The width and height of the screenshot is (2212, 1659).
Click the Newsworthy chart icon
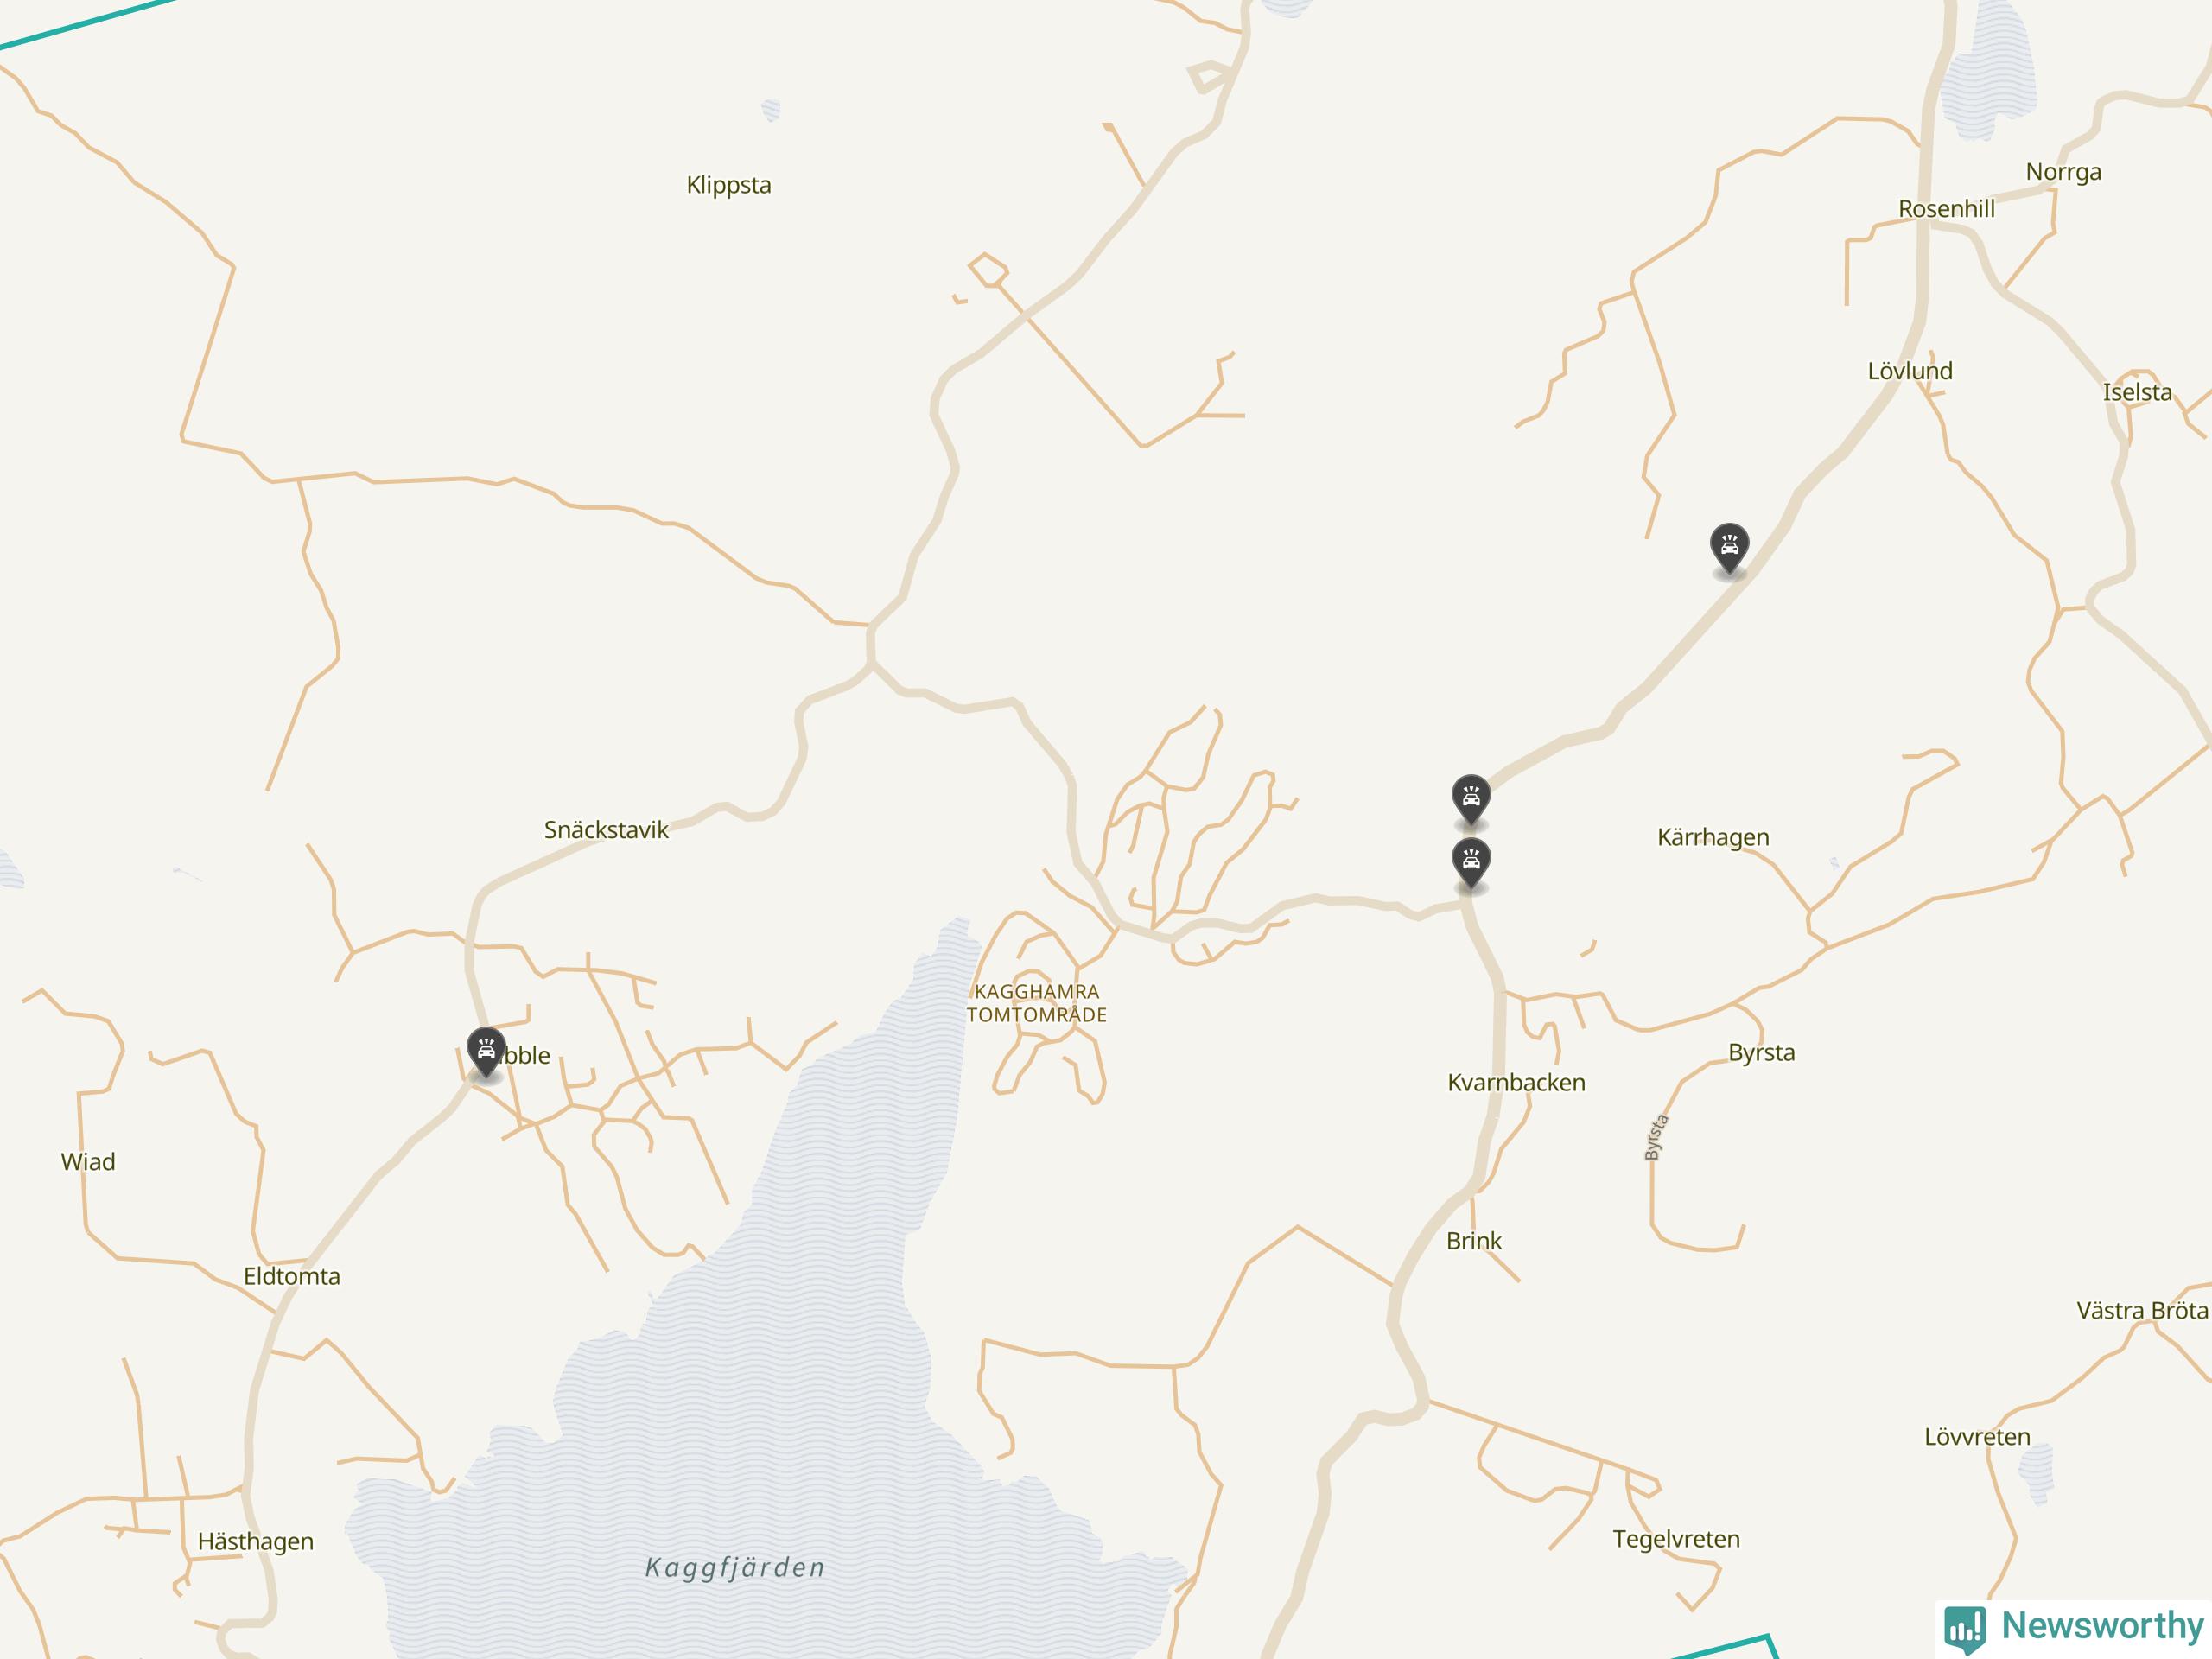tap(1965, 1629)
